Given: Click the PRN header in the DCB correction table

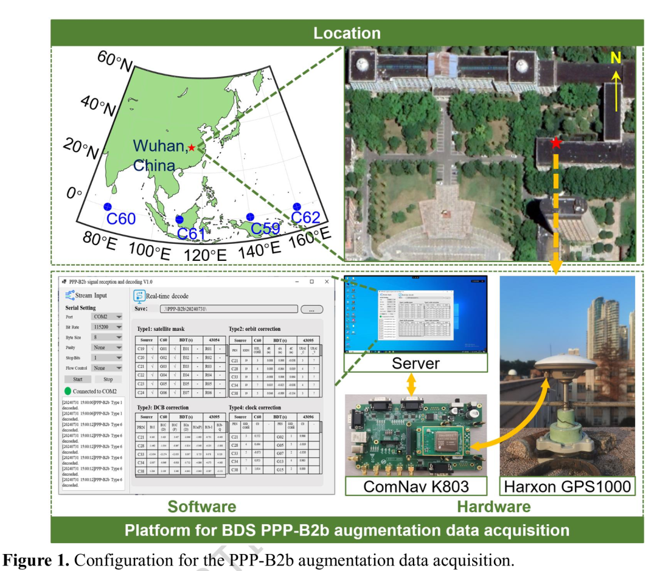Looking at the screenshot, I should point(141,427).
